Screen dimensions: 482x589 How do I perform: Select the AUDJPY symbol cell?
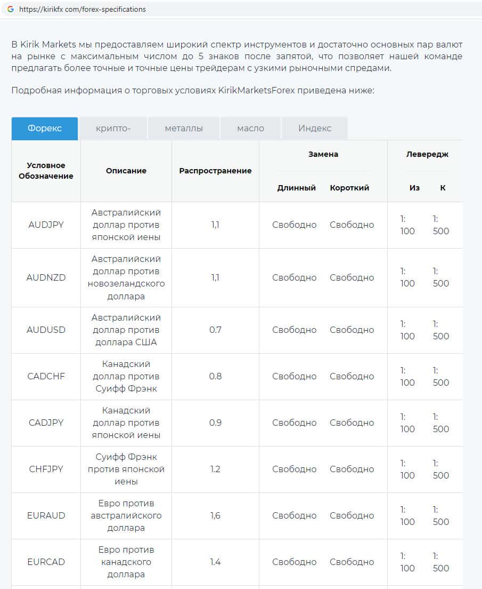point(46,225)
